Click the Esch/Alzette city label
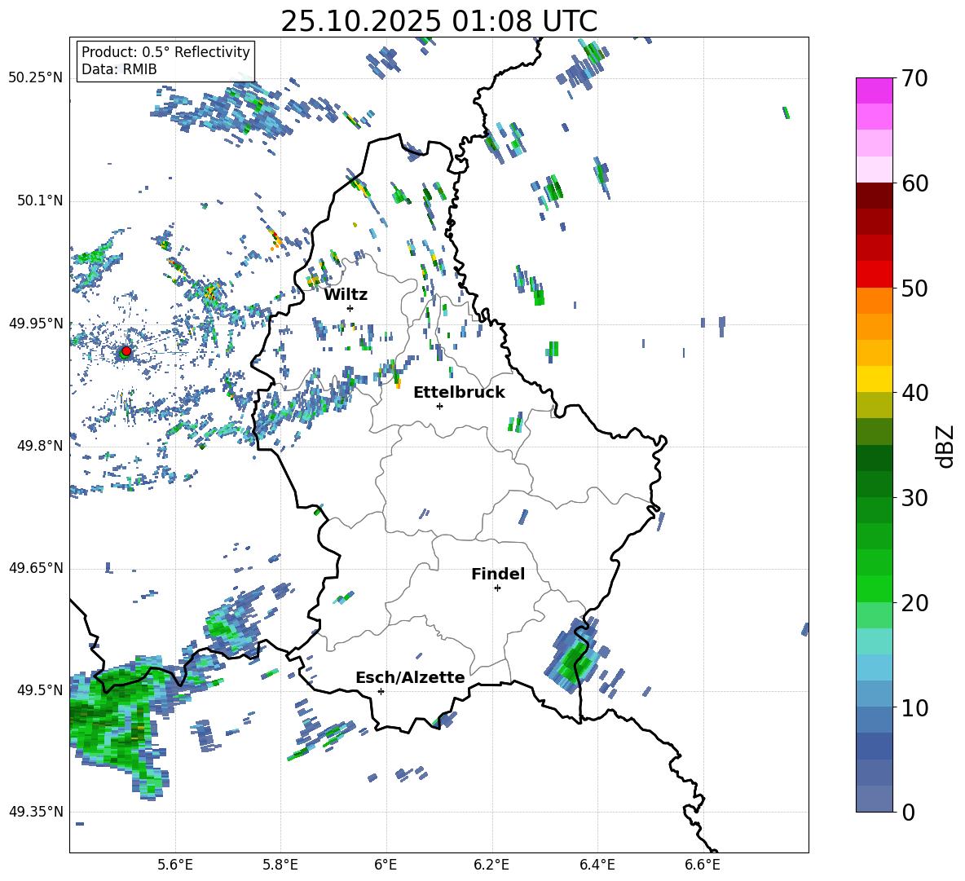The height and width of the screenshot is (881, 965). tap(410, 678)
